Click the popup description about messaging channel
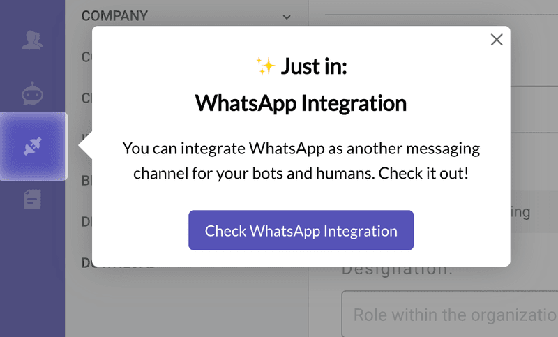This screenshot has width=558, height=337. point(301,160)
